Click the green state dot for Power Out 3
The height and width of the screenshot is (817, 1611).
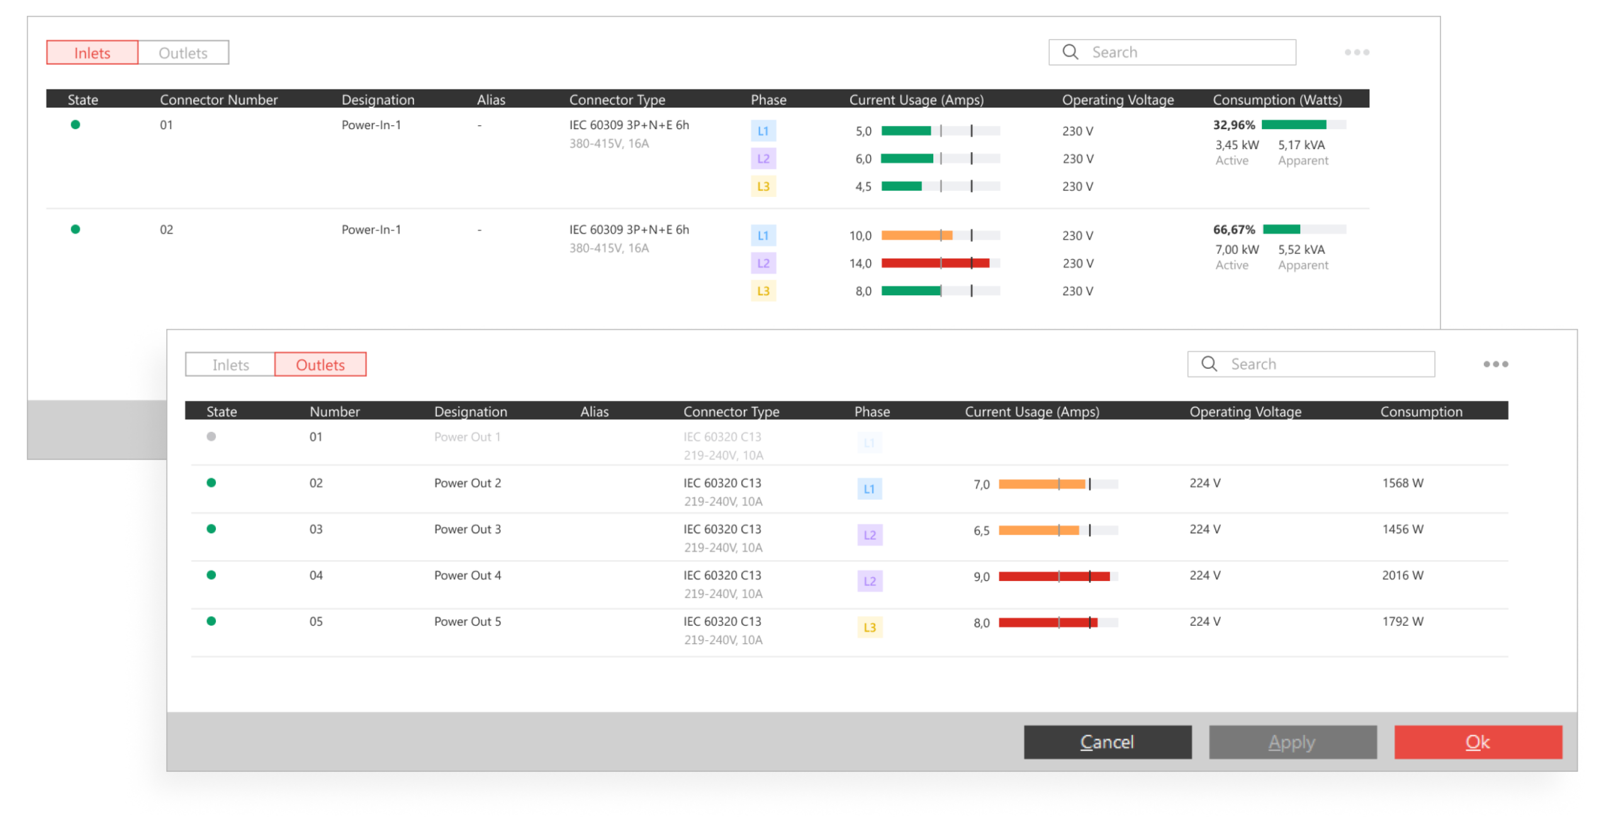(211, 529)
